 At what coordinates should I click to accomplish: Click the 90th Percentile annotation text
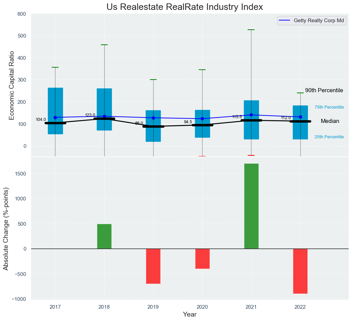pos(324,90)
